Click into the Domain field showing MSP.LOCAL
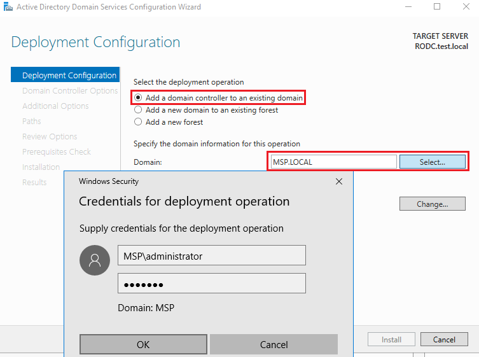Image resolution: width=479 pixels, height=357 pixels. (x=333, y=162)
